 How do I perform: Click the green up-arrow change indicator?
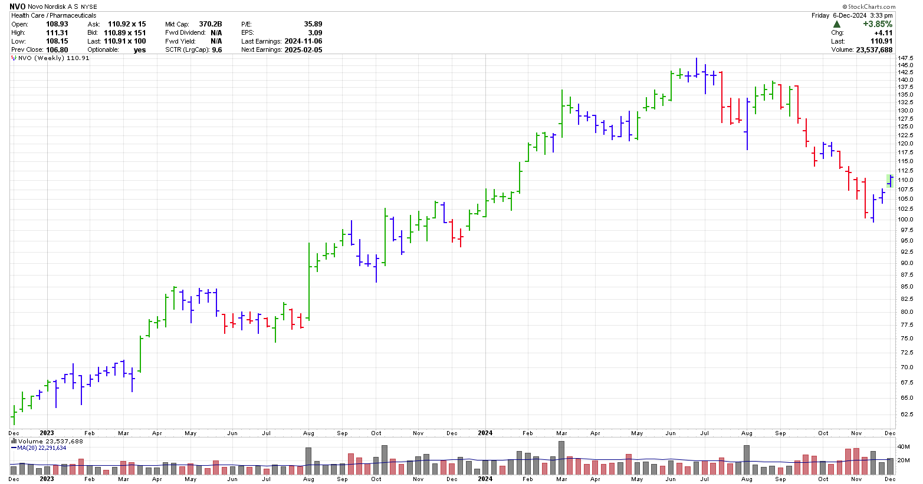(x=837, y=24)
